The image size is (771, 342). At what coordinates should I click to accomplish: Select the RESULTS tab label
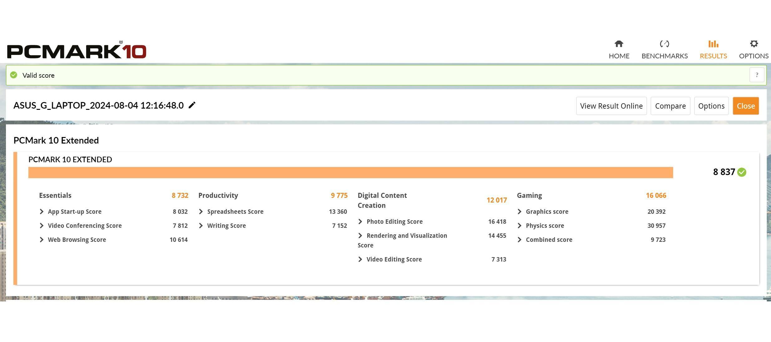click(x=713, y=56)
